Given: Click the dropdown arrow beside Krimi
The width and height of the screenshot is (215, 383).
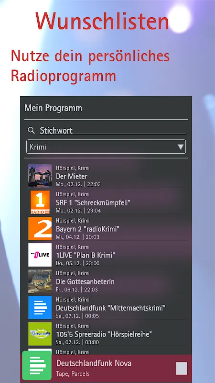Looking at the screenshot, I should pos(181,147).
